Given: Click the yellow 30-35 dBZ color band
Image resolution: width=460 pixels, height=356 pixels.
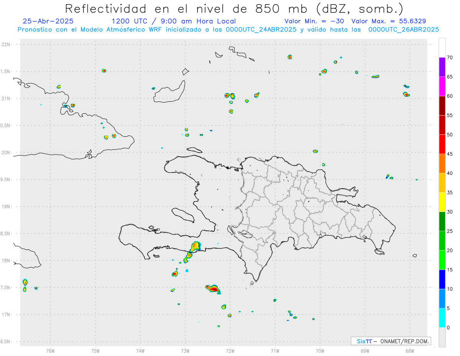Looking at the screenshot, I should pyautogui.click(x=442, y=202).
